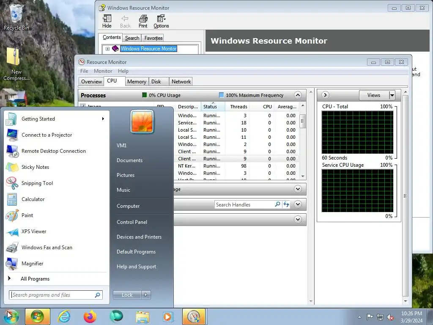
Task: Switch to the Overview tab
Action: pyautogui.click(x=91, y=82)
